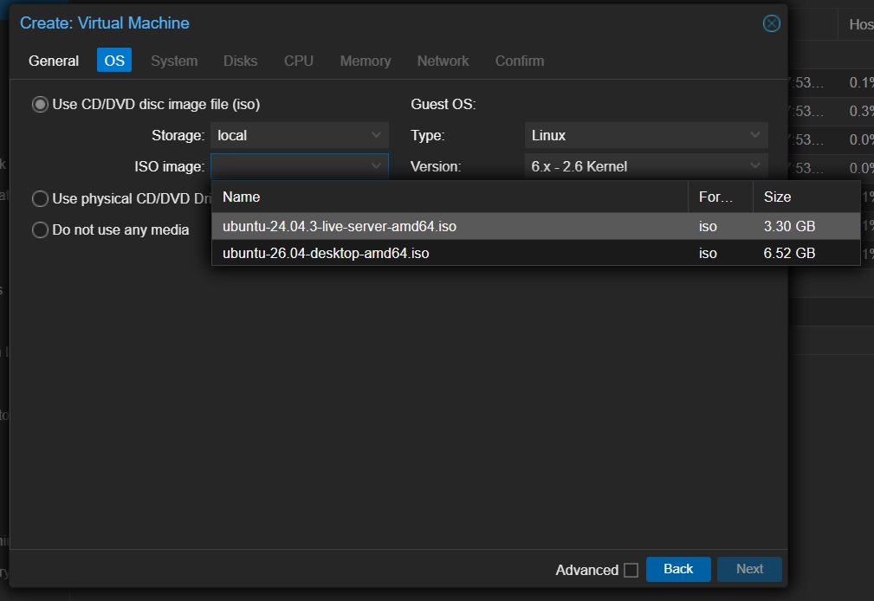Close the Create Virtual Machine dialog

[772, 23]
